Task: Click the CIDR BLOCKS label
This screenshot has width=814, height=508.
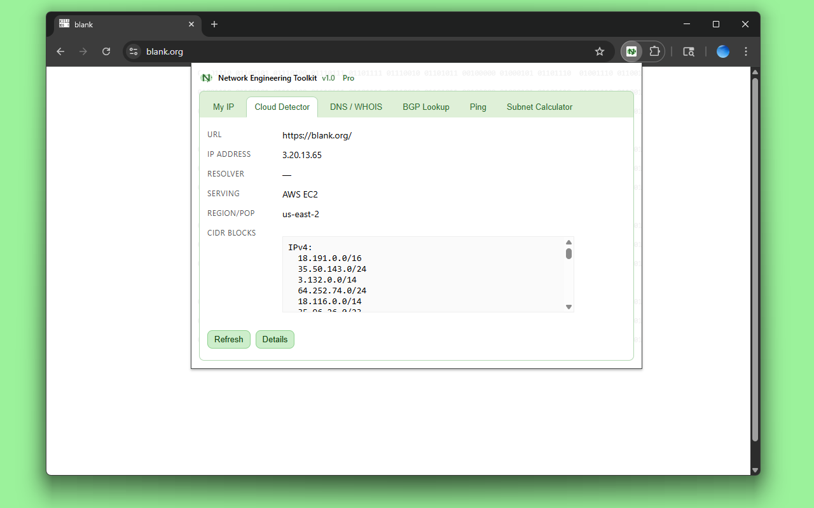Action: (x=231, y=233)
